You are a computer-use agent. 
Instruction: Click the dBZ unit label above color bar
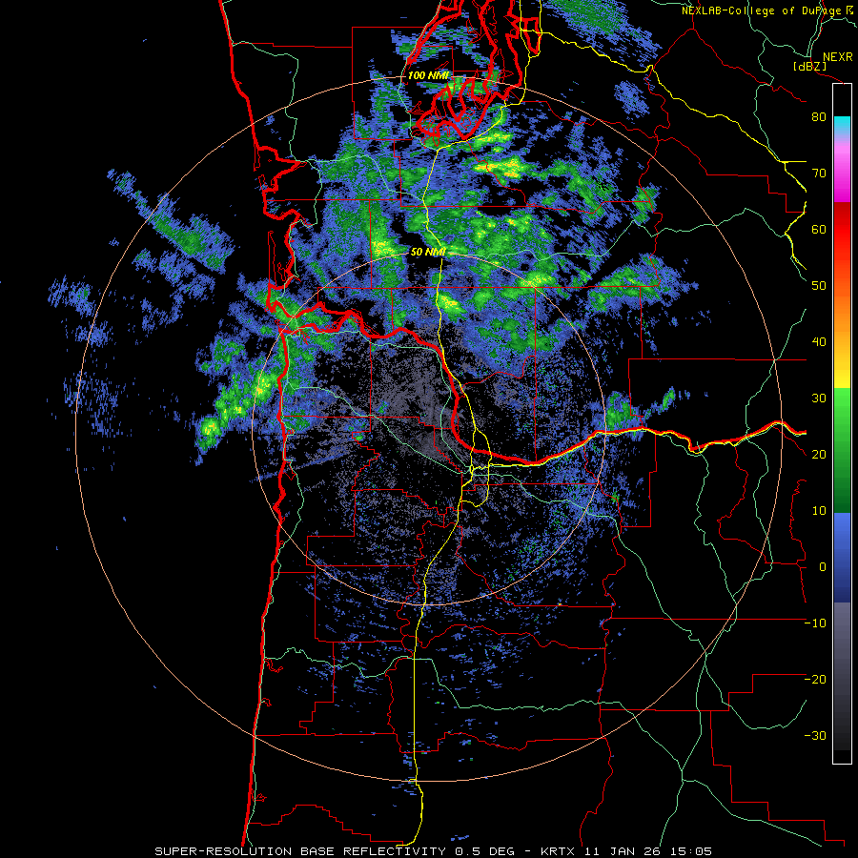809,66
